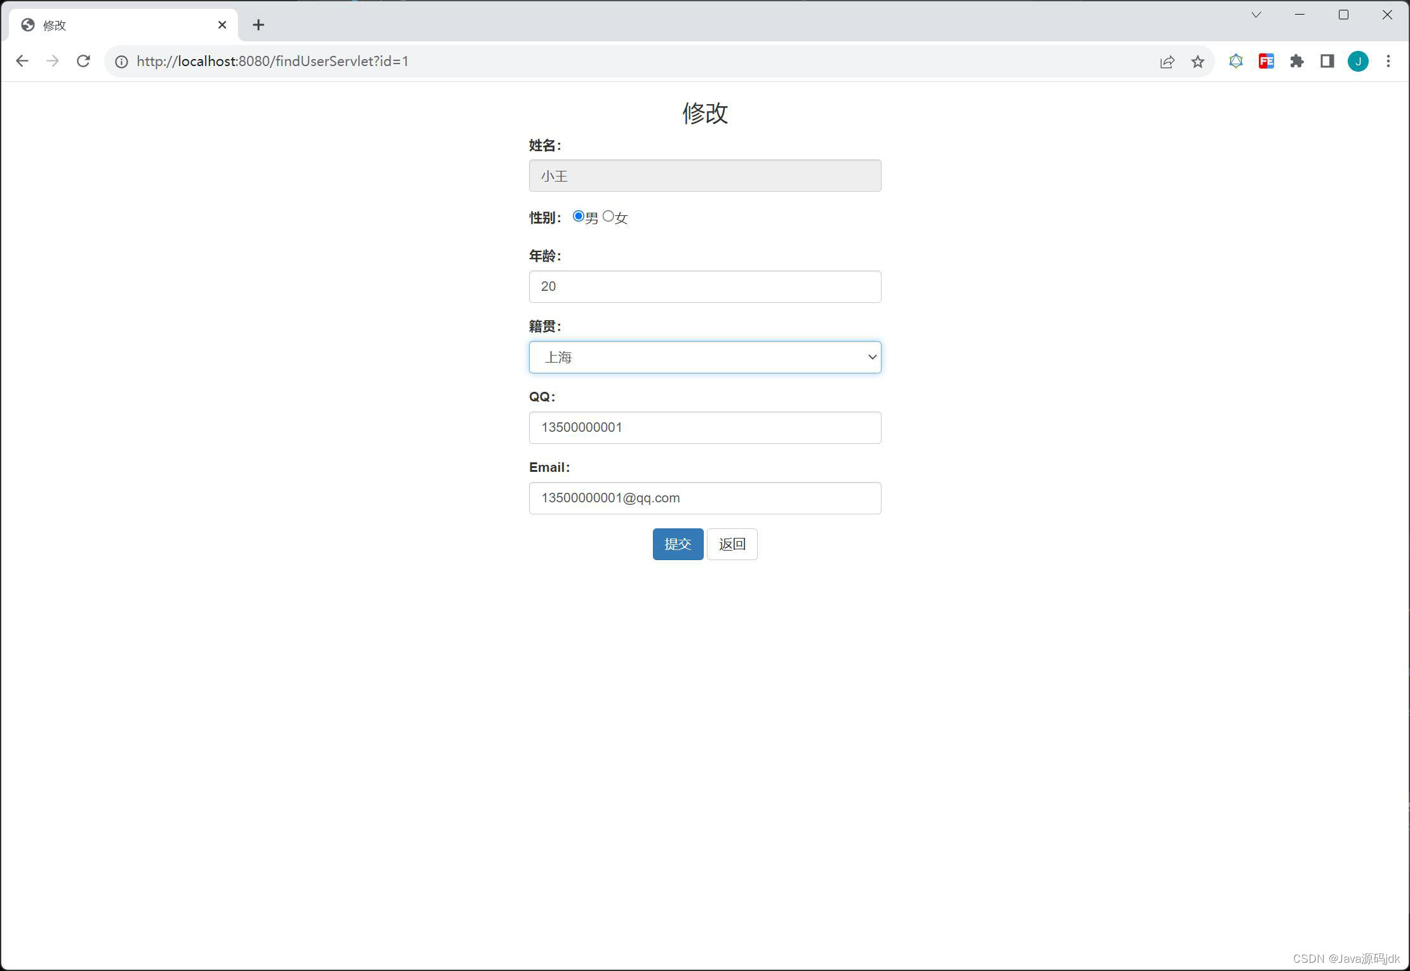Open the blue-green hexagon extension icon
The image size is (1410, 971).
pos(1235,61)
